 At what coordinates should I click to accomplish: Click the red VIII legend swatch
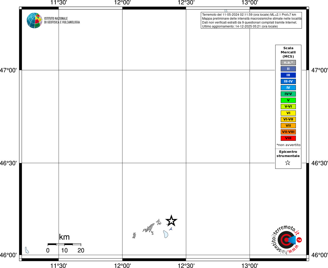288,138
